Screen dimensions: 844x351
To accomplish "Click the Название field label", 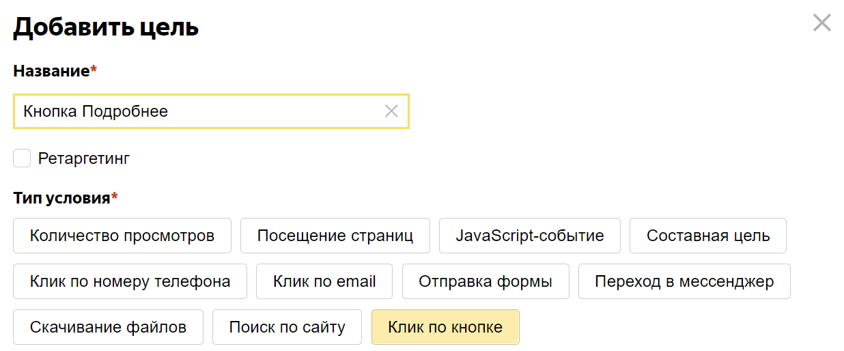I will (x=51, y=71).
